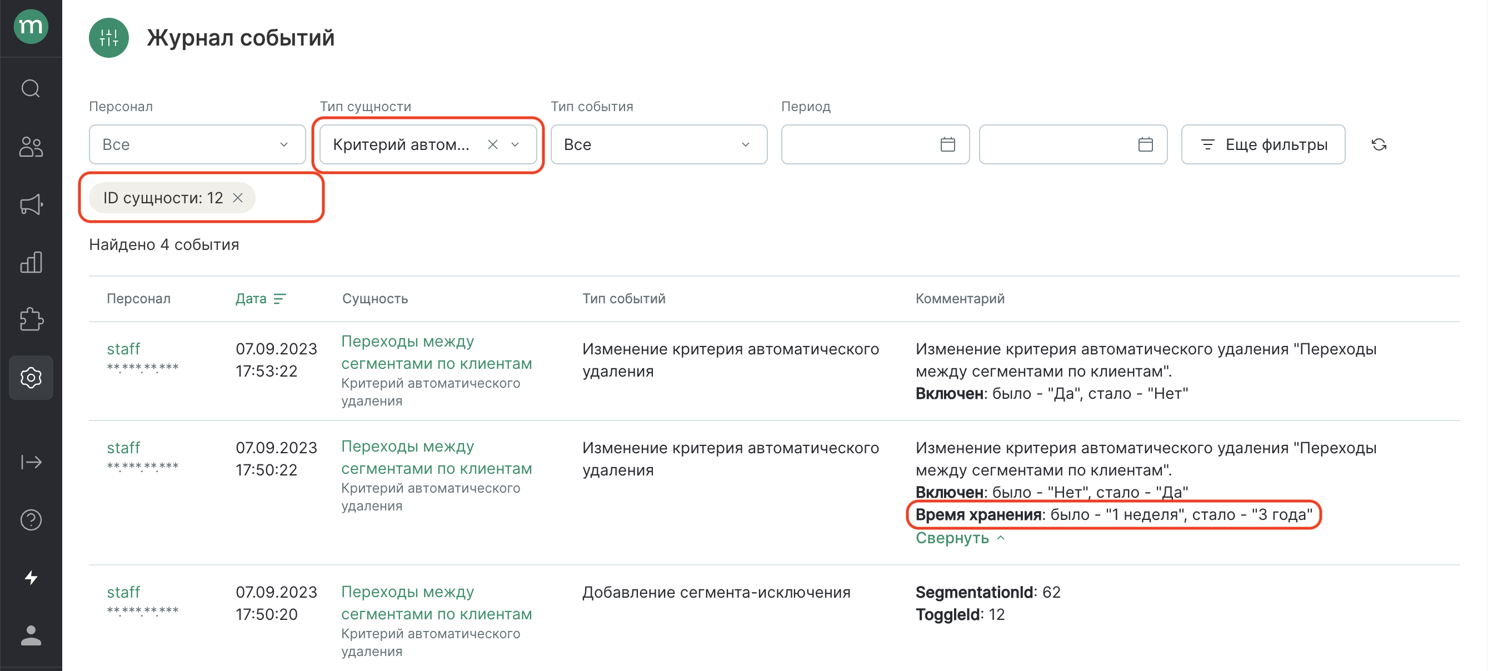
Task: Click 'Найдено 4 события' text
Action: coord(164,245)
